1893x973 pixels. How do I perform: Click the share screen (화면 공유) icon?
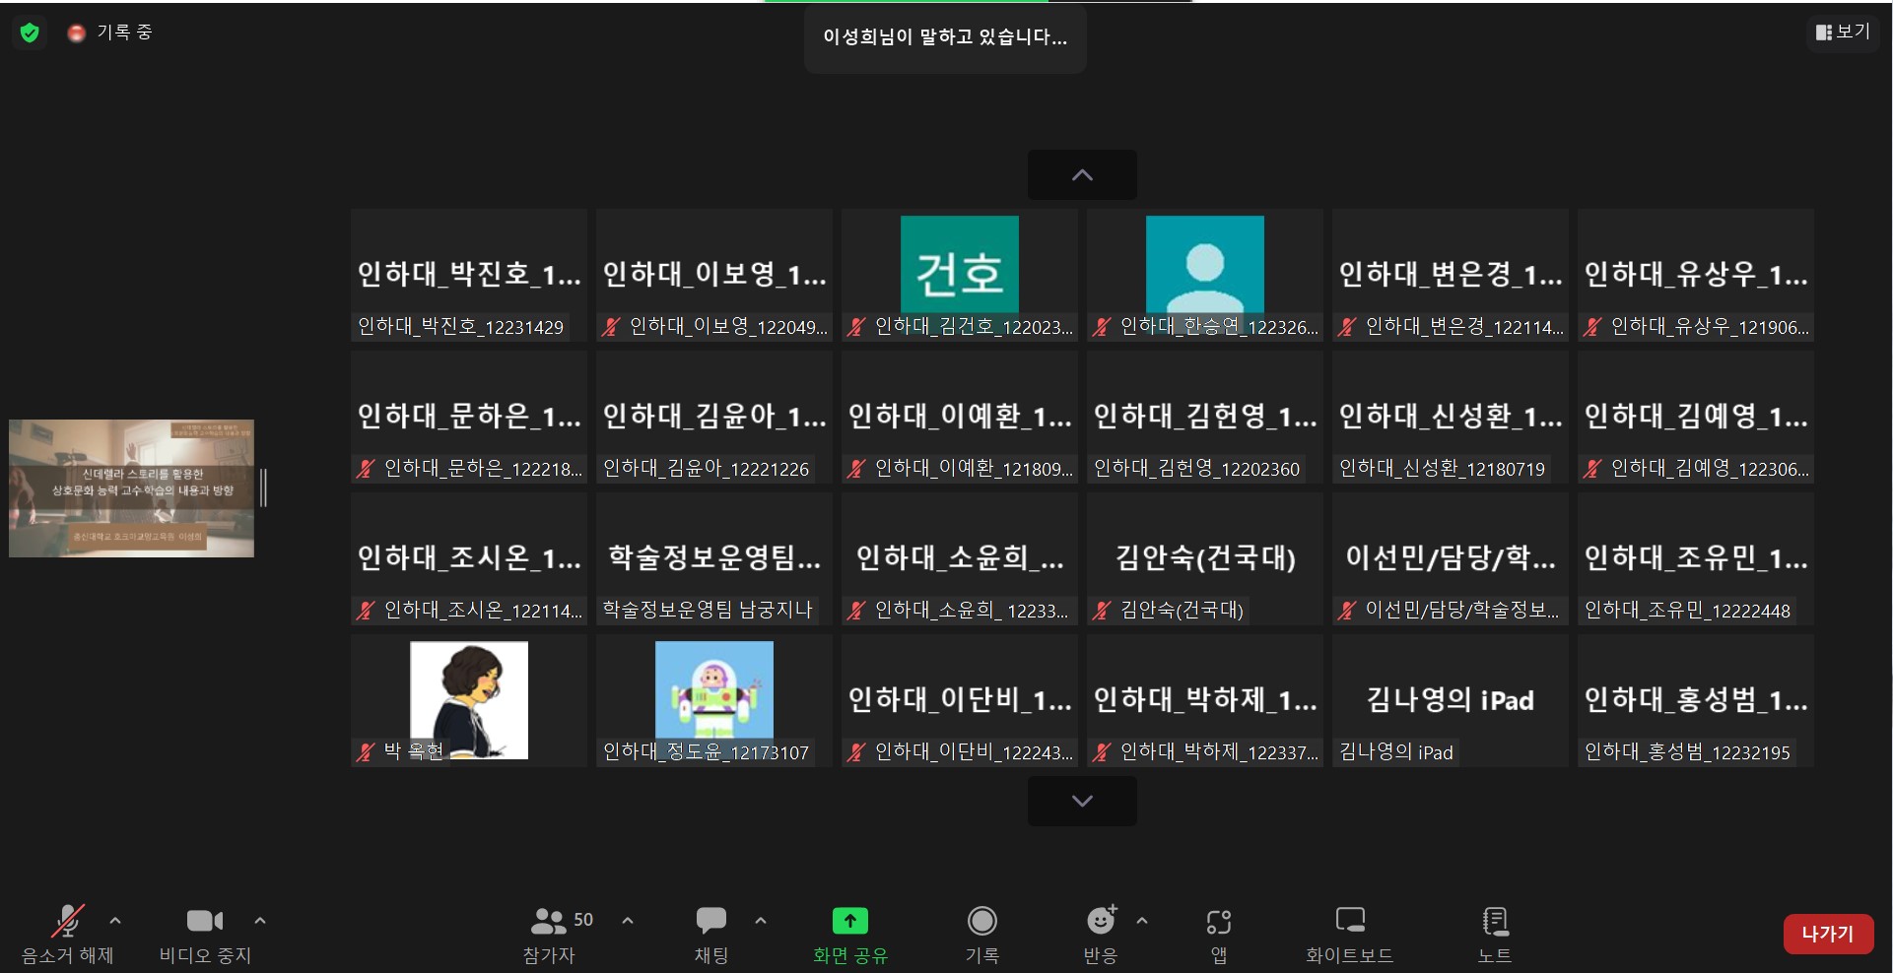point(849,922)
